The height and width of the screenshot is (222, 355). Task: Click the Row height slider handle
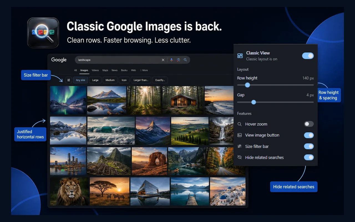(247, 85)
